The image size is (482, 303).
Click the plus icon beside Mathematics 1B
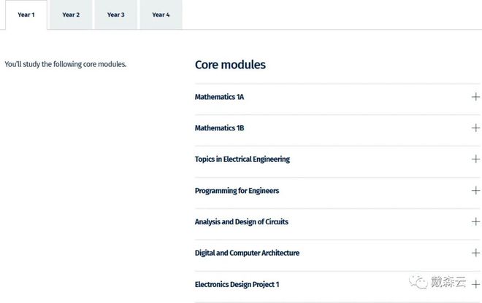click(475, 128)
